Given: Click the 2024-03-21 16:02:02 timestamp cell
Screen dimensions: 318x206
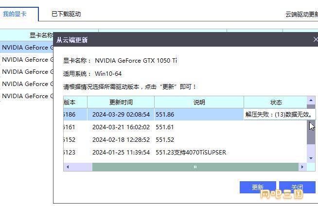Looking at the screenshot, I should (x=121, y=127).
